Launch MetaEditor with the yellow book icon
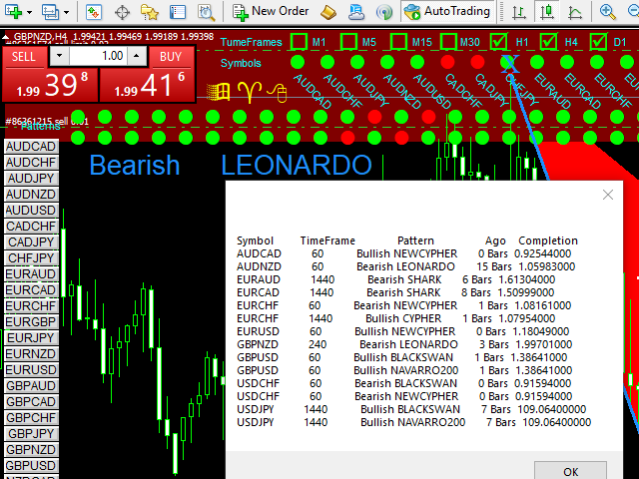 [328, 12]
